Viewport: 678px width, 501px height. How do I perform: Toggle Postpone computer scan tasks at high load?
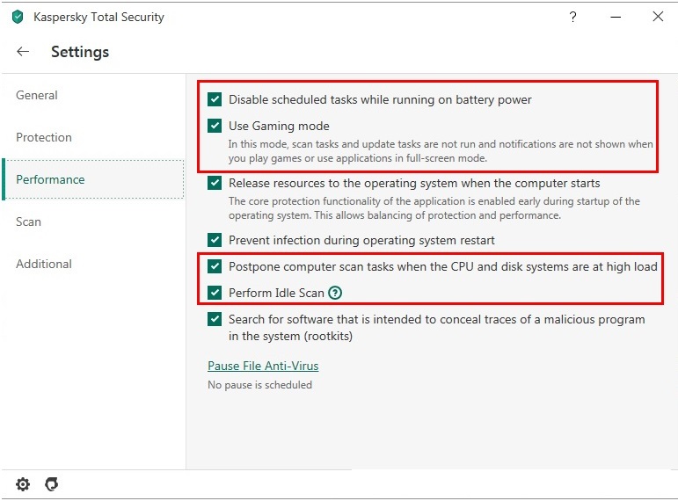coord(215,266)
